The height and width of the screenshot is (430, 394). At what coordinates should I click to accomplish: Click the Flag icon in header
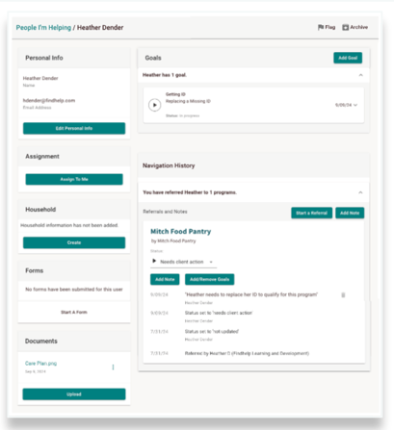coord(321,27)
